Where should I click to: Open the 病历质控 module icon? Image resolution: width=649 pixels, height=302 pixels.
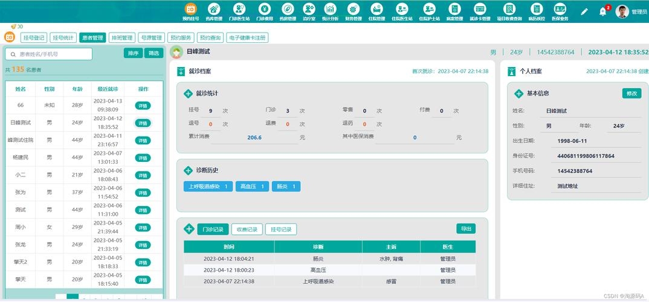[537, 9]
